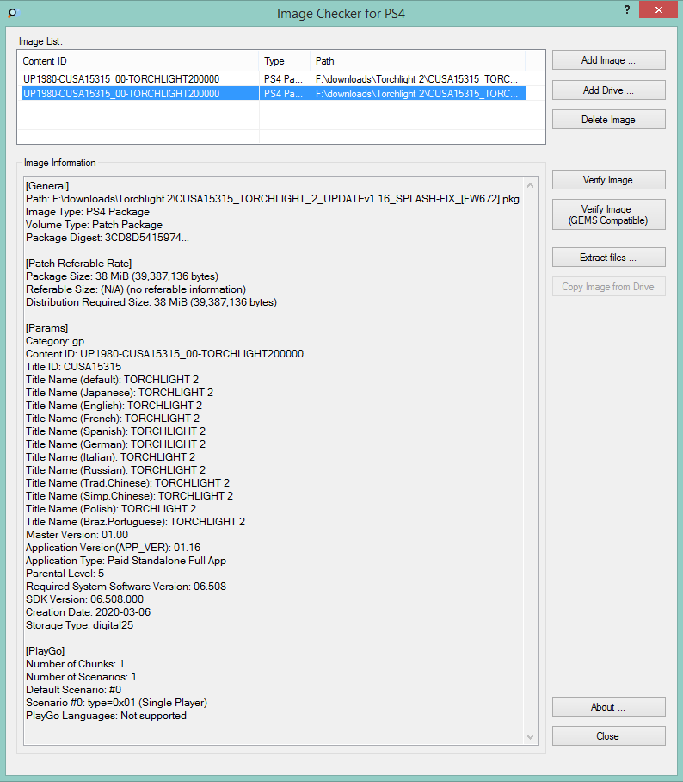This screenshot has height=782, width=683.
Task: Select the first unhighlighted row in the image list
Action: point(273,78)
